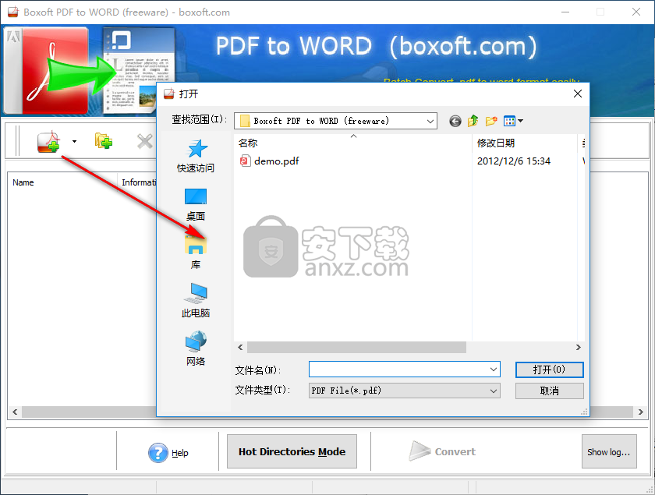The height and width of the screenshot is (495, 655).
Task: Click the 2012/12/6 15:34 date cell
Action: point(514,161)
